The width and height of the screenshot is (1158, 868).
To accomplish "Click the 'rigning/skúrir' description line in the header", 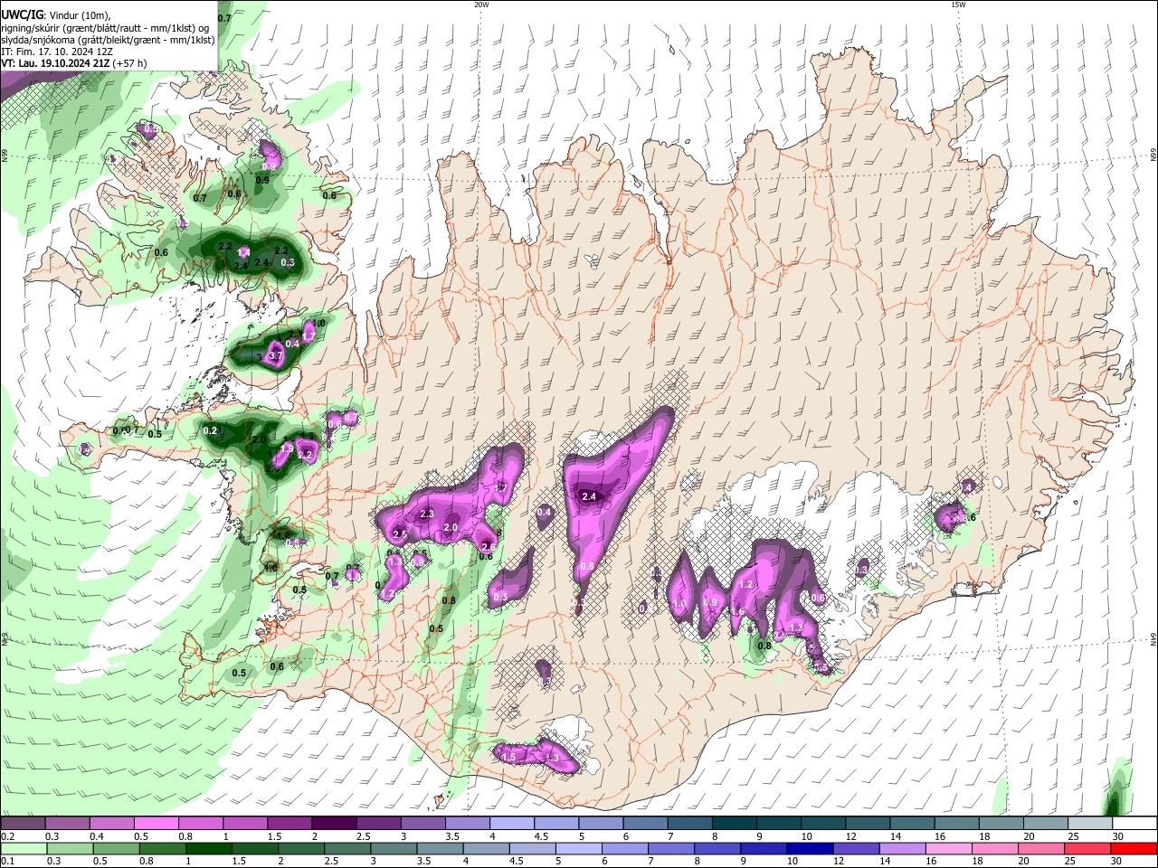I will 104,28.
